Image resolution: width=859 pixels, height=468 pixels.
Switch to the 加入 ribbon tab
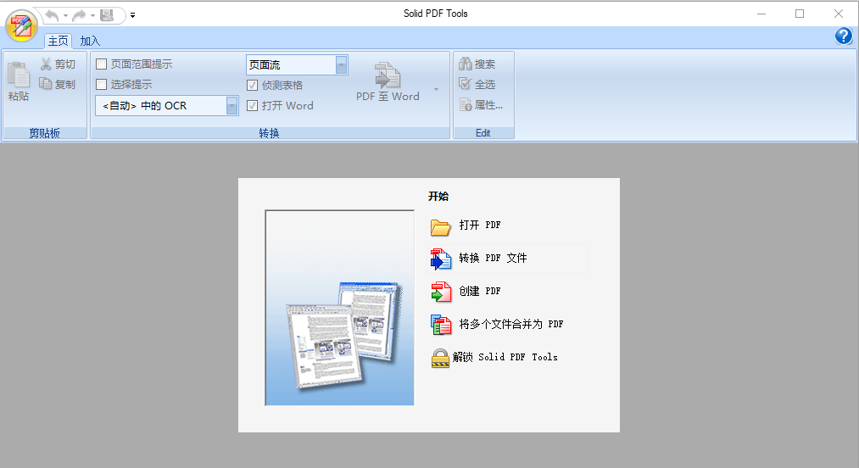pyautogui.click(x=90, y=41)
